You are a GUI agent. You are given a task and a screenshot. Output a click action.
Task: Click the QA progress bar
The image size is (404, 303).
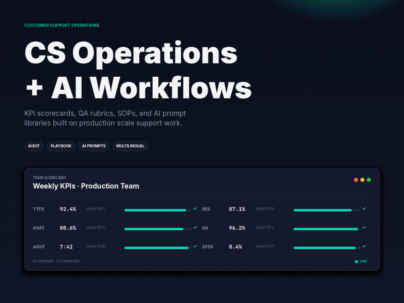click(327, 229)
